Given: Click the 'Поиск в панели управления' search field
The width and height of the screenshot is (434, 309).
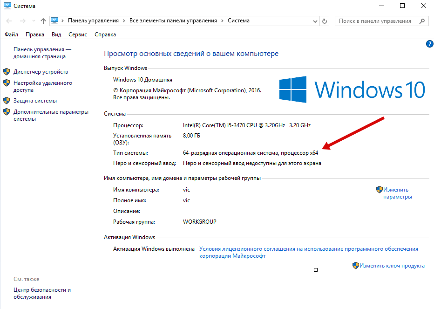Looking at the screenshot, I should point(375,21).
